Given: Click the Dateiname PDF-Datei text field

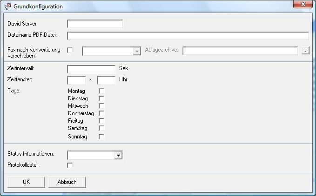Looking at the screenshot, I should (x=188, y=36).
